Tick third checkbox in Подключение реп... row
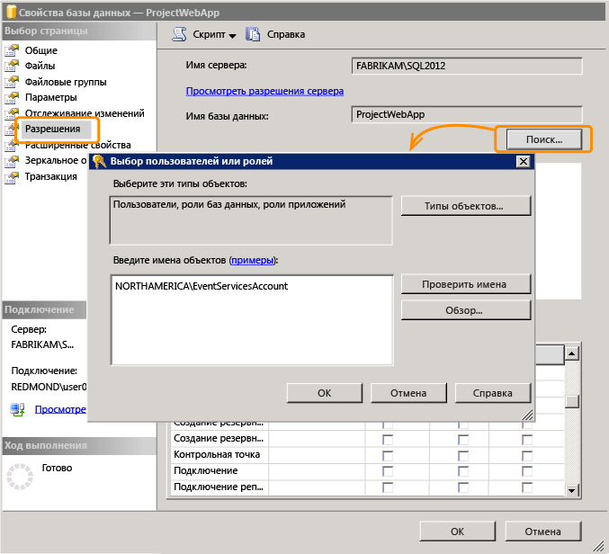This screenshot has width=609, height=554. click(527, 487)
